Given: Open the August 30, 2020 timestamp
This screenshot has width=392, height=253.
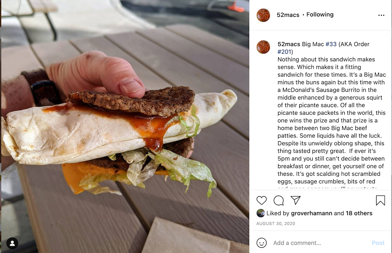Looking at the screenshot, I should click(276, 224).
